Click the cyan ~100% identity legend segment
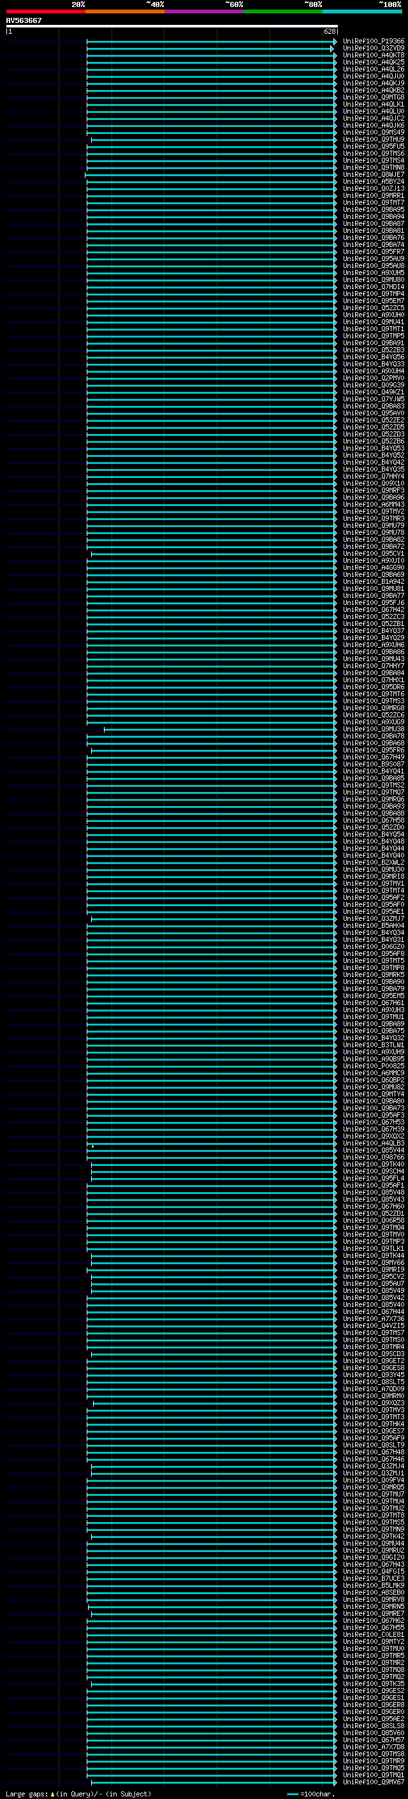Screen dimensions: 408x1799 point(363,11)
